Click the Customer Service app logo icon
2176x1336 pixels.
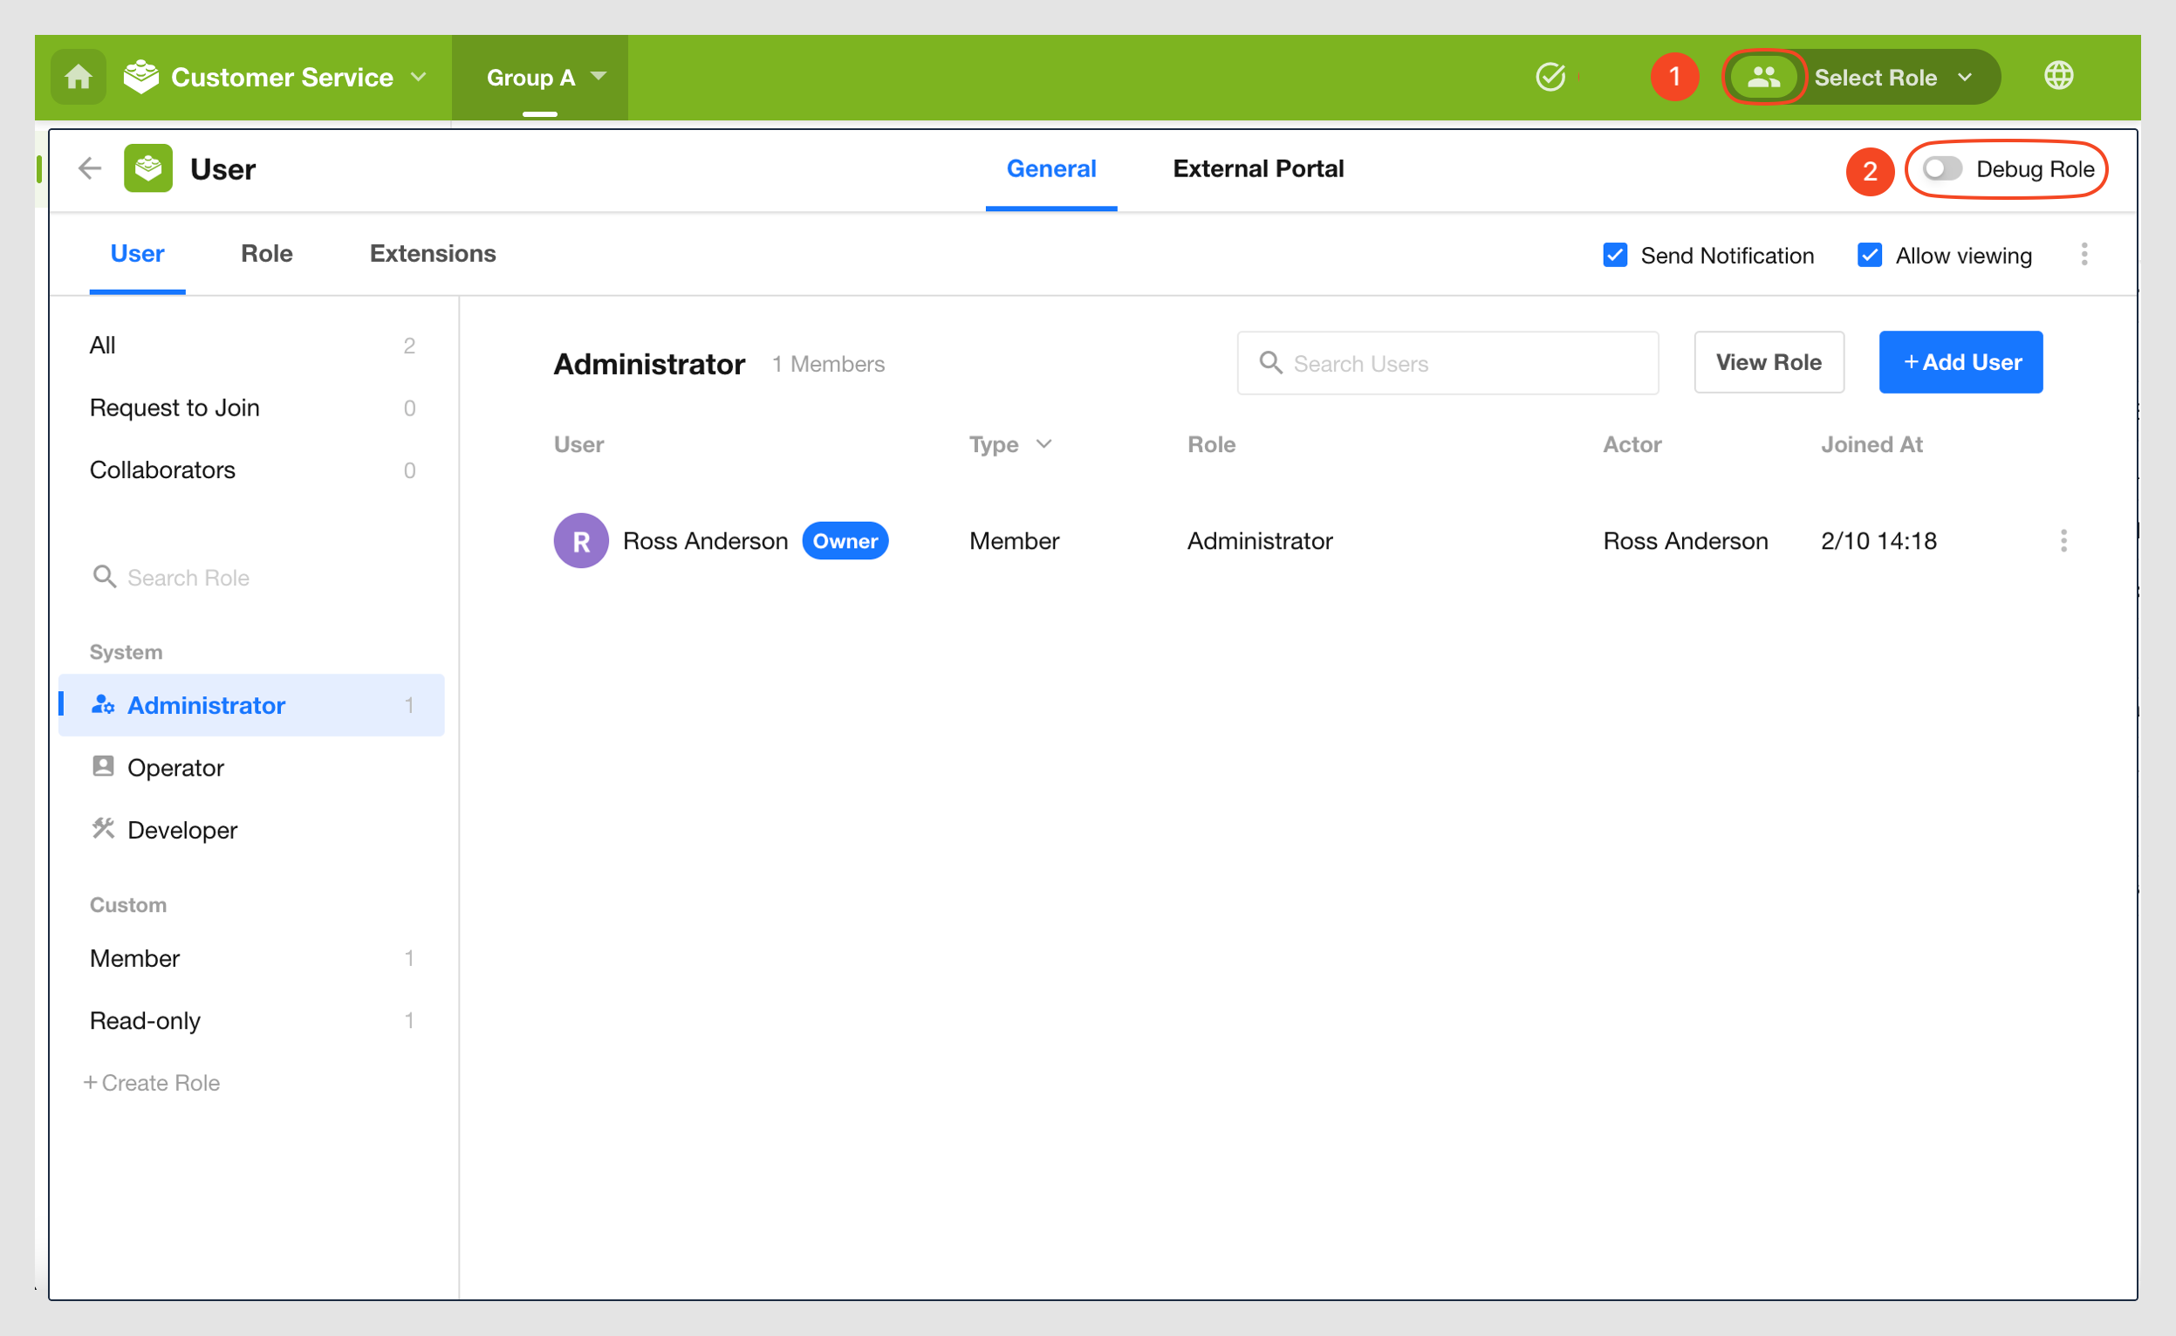(x=140, y=77)
